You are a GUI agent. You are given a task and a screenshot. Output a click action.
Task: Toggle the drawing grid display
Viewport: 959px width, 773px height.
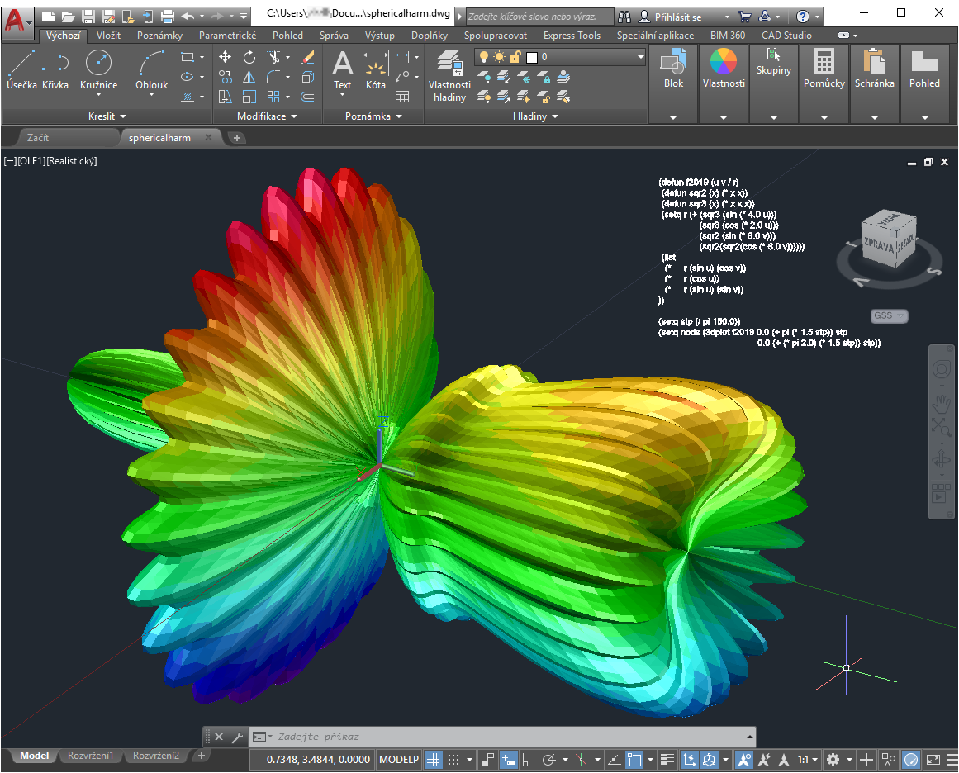pos(433,760)
